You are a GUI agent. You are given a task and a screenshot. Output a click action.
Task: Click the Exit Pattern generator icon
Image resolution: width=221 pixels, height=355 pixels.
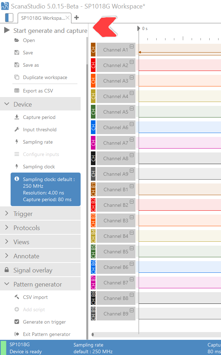click(17, 334)
